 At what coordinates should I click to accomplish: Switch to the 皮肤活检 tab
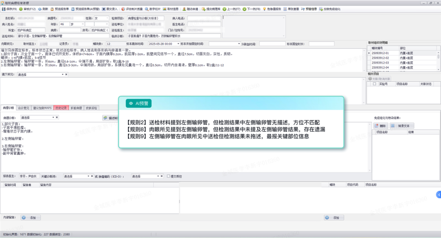(91, 108)
